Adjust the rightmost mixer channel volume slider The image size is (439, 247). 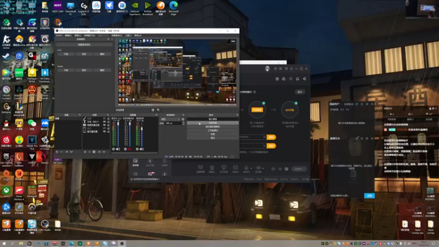click(142, 134)
